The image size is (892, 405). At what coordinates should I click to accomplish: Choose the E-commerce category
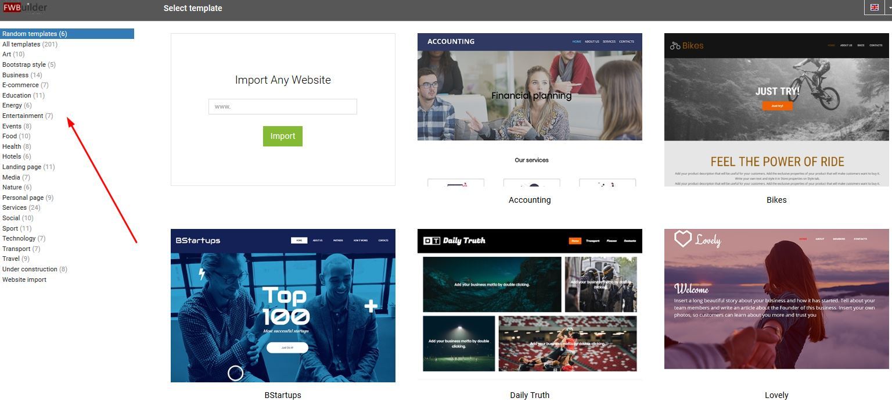(x=25, y=85)
